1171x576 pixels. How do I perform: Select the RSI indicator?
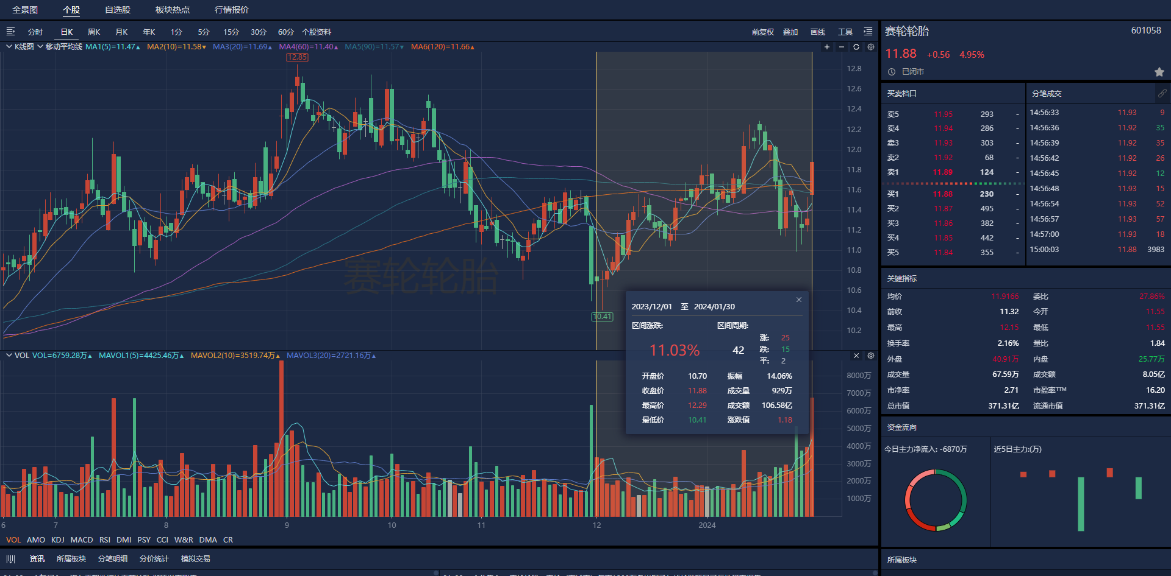pyautogui.click(x=105, y=540)
